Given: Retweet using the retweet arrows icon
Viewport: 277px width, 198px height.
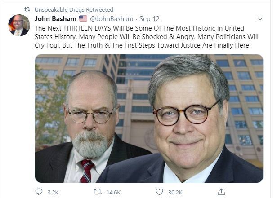Looking at the screenshot, I should point(98,192).
